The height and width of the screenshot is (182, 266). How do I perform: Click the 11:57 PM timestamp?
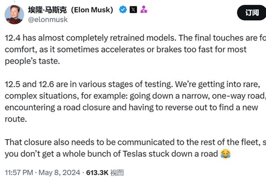click(x=19, y=172)
